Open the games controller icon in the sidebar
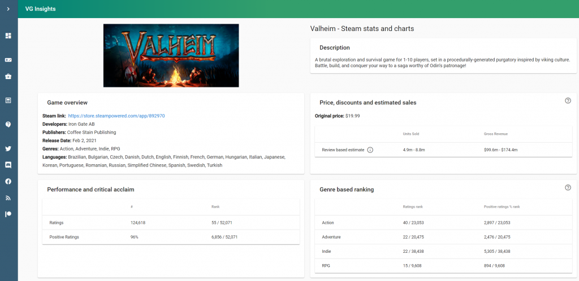 (x=8, y=60)
